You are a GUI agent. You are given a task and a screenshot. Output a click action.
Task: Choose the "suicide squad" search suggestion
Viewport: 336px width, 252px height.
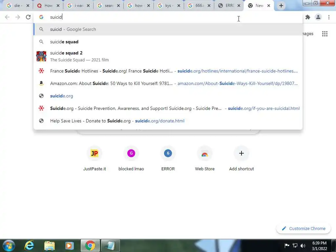[x=168, y=42]
